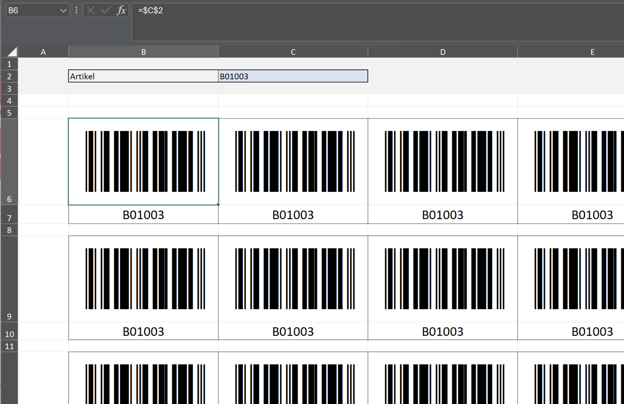Open the Name Box dropdown
624x404 pixels.
pyautogui.click(x=62, y=10)
